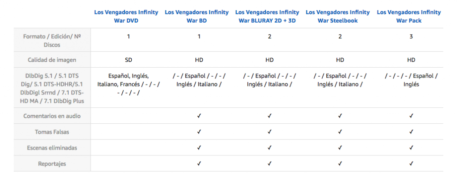The image size is (457, 183).
Task: Click the Reportajes row label
Action: 52,164
